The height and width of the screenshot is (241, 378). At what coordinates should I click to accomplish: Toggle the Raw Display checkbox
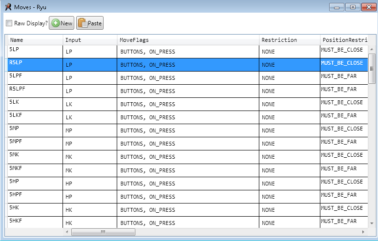point(9,23)
